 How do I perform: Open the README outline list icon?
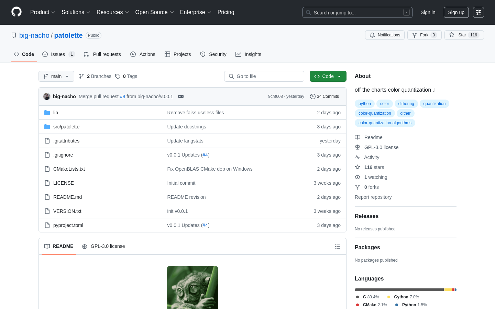[338, 247]
